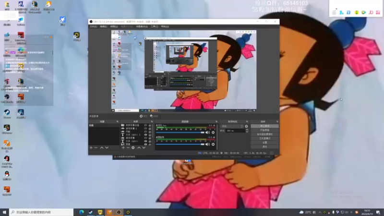384x216 pixels.
Task: Toggle lock on 文本 (GDI+) source
Action: (150, 141)
